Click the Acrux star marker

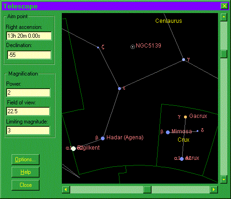pyautogui.click(x=182, y=159)
